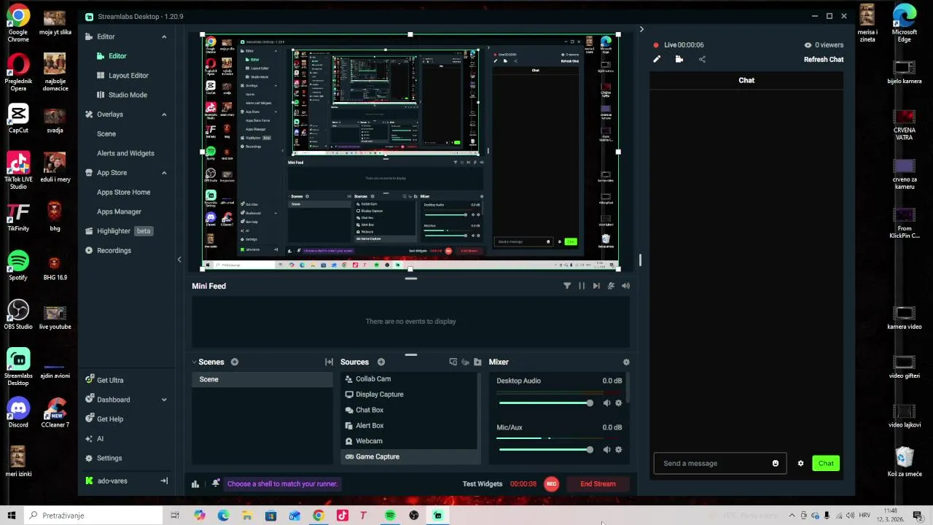This screenshot has height=525, width=933.
Task: Skip the current alert in Mini Feed
Action: click(596, 286)
